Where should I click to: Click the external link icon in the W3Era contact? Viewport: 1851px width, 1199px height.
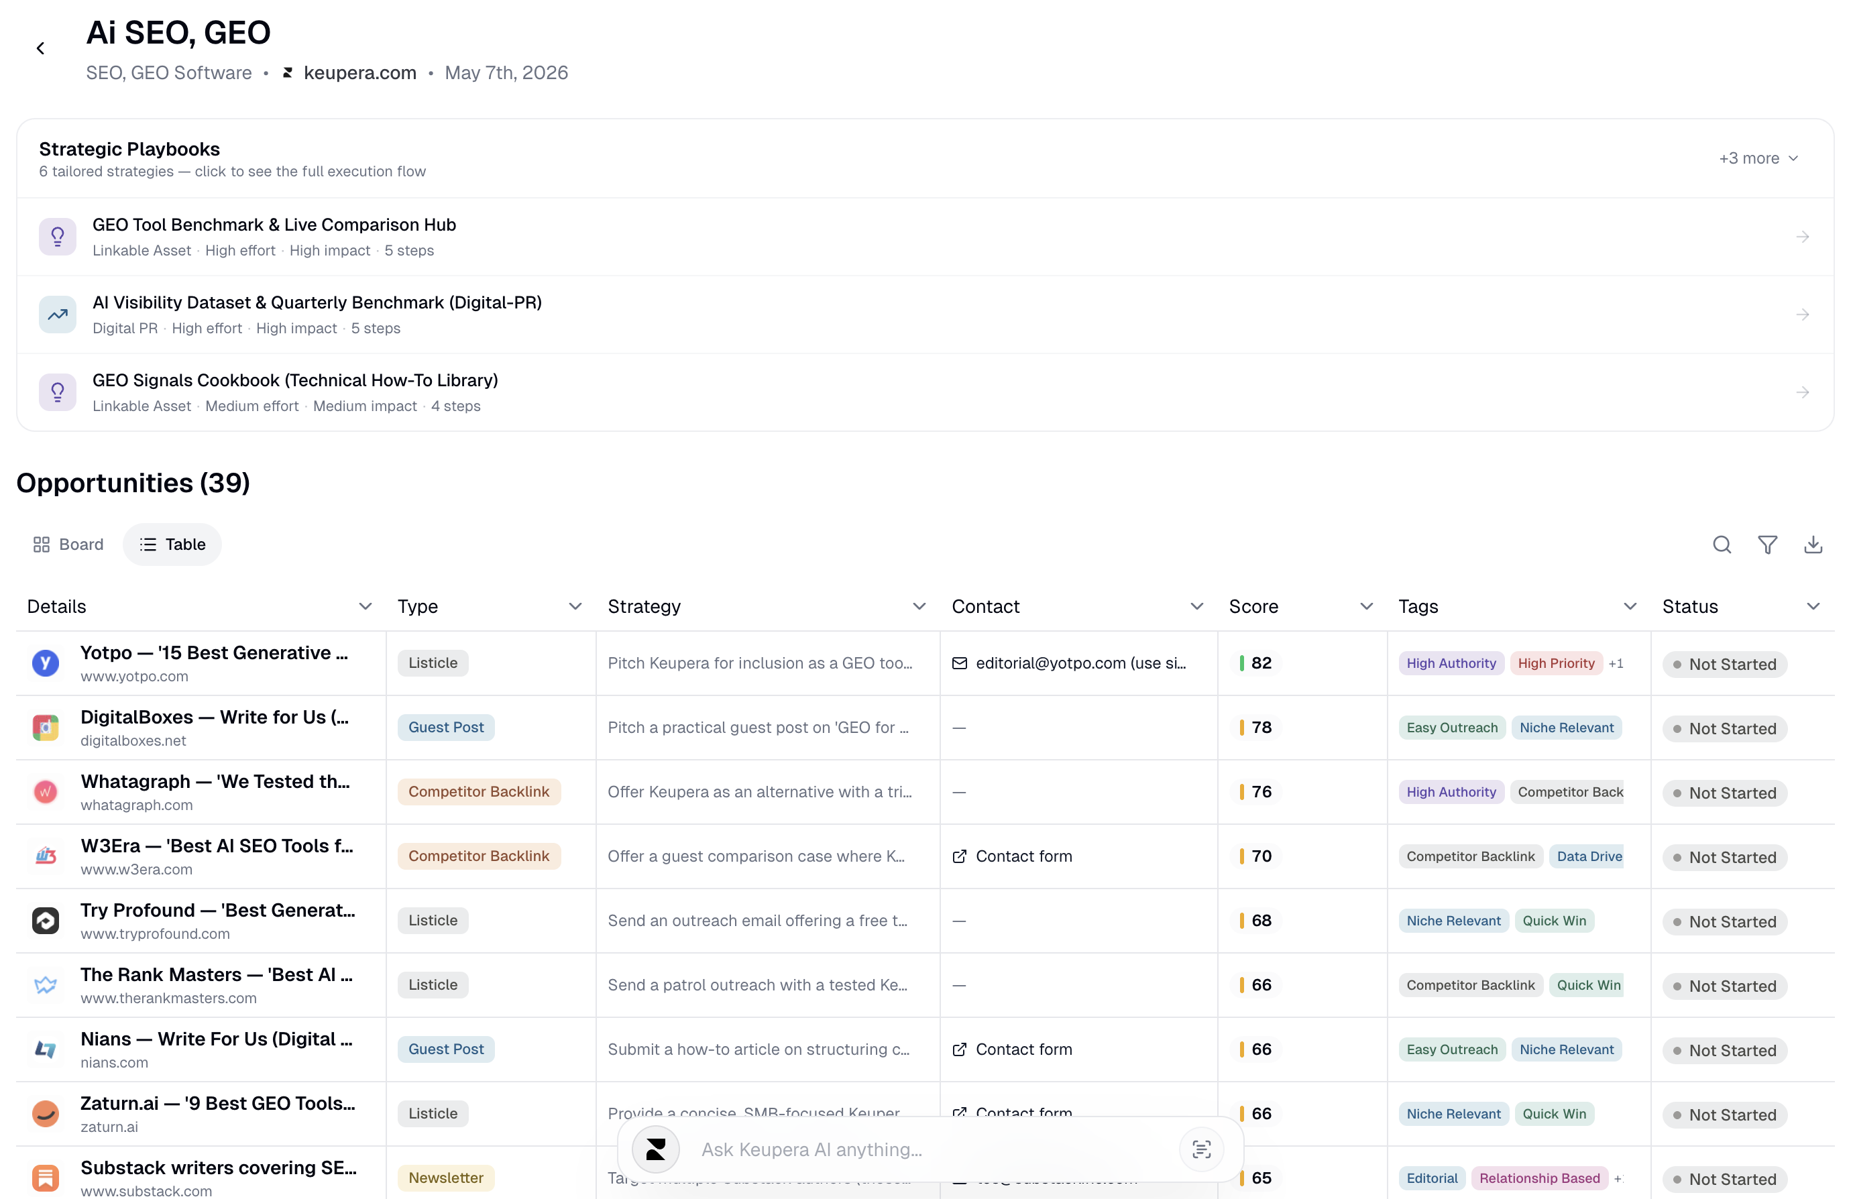click(960, 856)
